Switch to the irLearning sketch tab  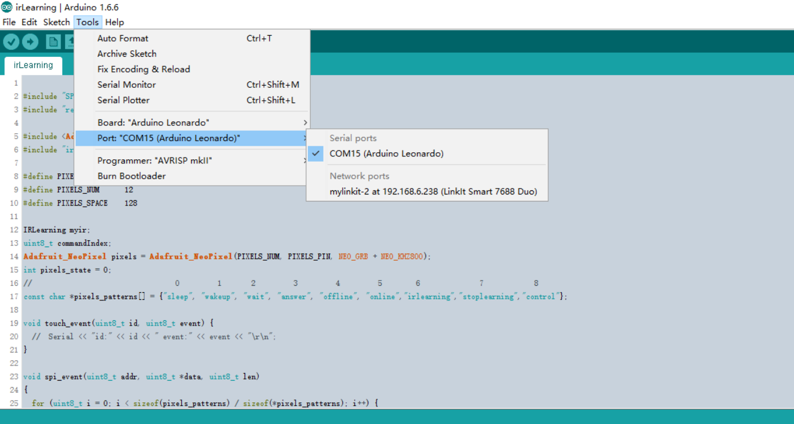(x=33, y=66)
